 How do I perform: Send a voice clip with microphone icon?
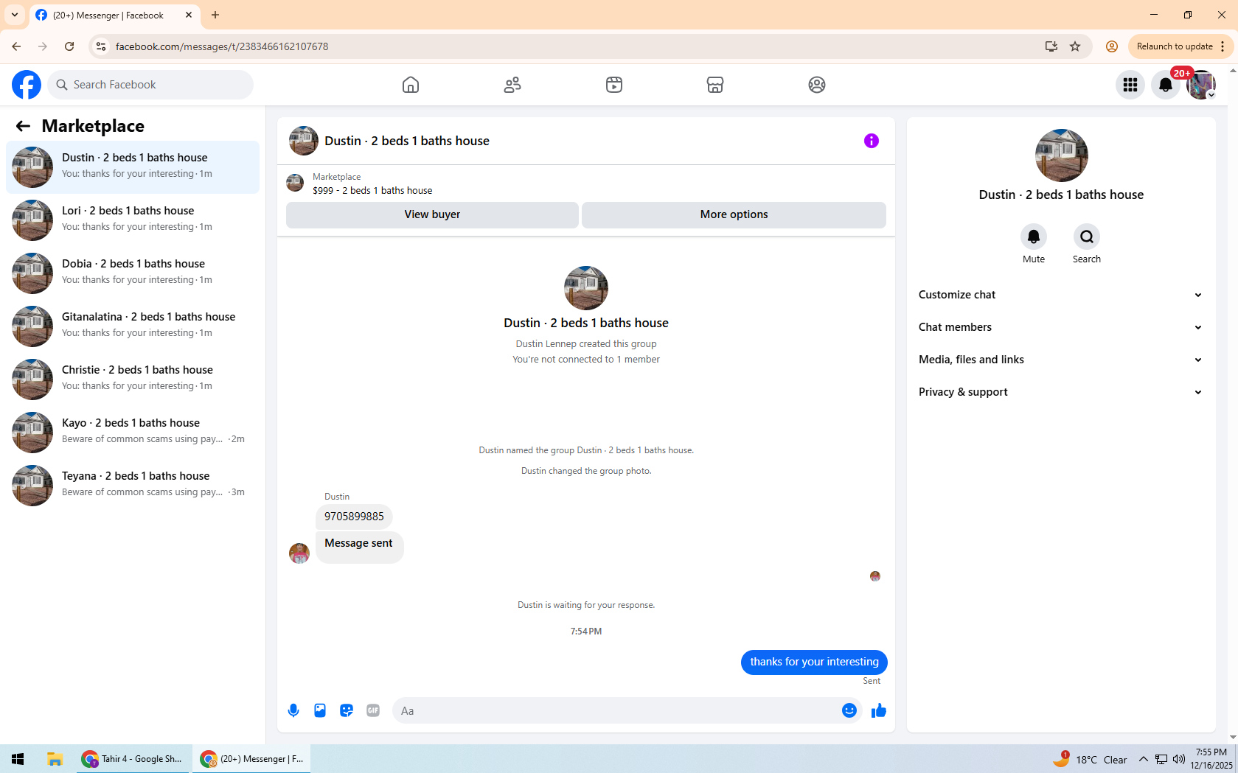pos(293,710)
